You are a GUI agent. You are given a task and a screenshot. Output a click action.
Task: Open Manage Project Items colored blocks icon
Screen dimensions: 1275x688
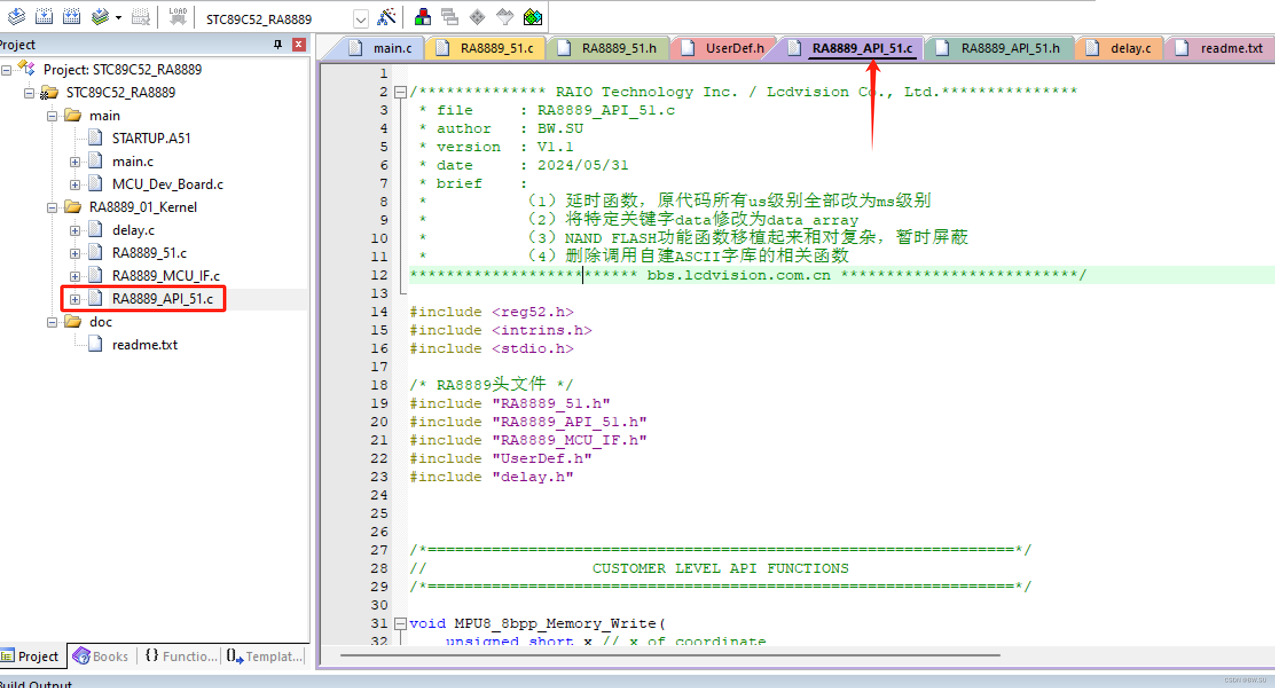422,17
